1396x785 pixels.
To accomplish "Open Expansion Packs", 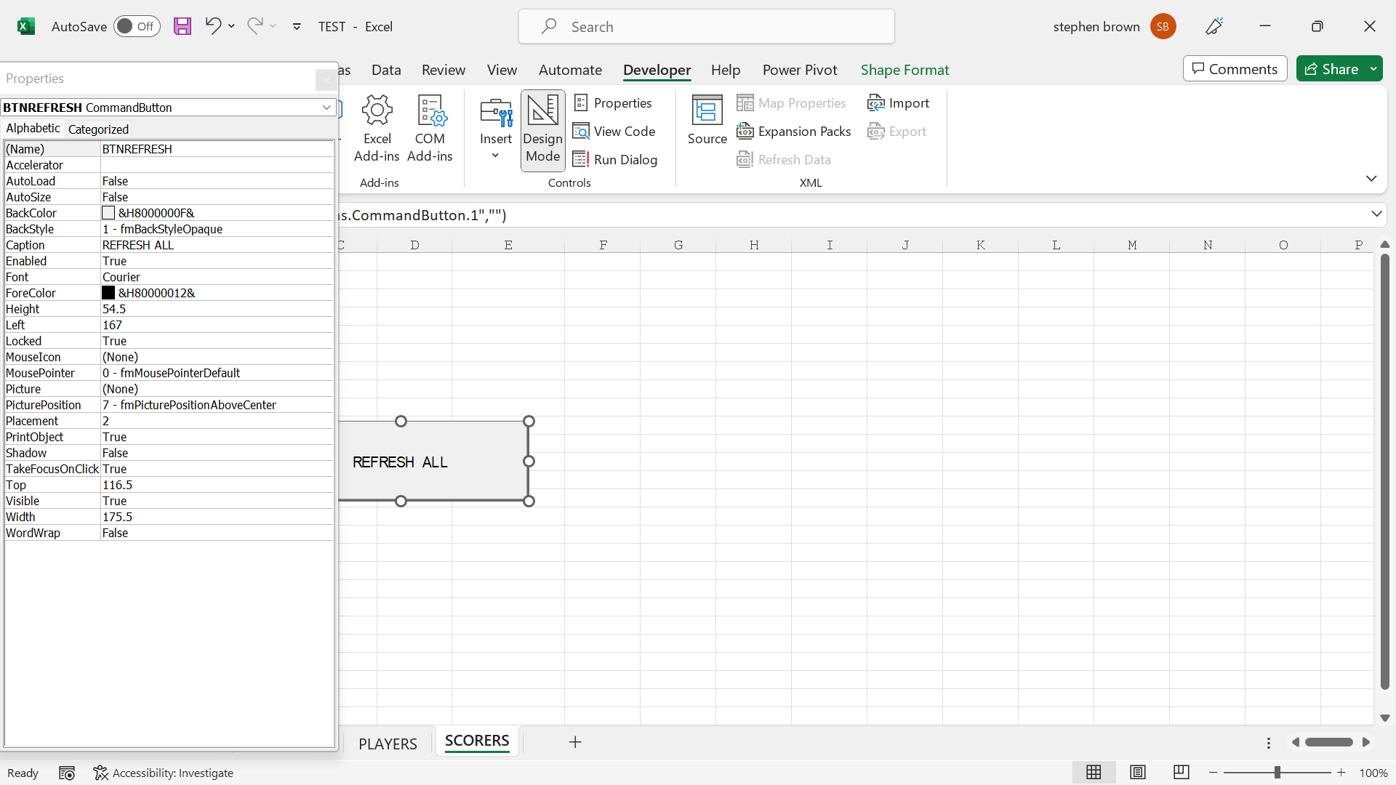I will (x=794, y=132).
